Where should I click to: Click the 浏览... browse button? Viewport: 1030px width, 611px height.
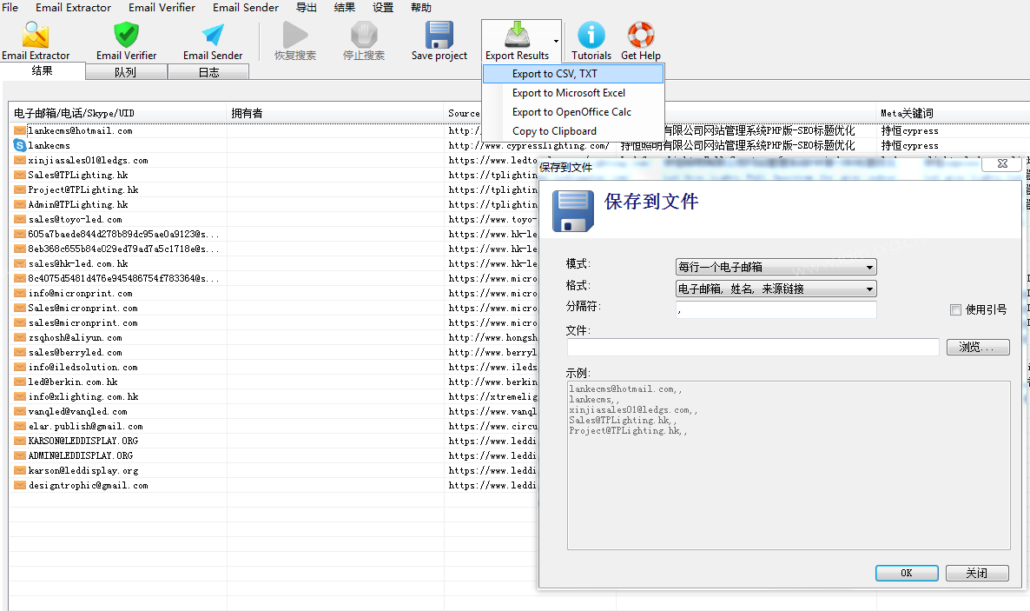[x=978, y=347]
